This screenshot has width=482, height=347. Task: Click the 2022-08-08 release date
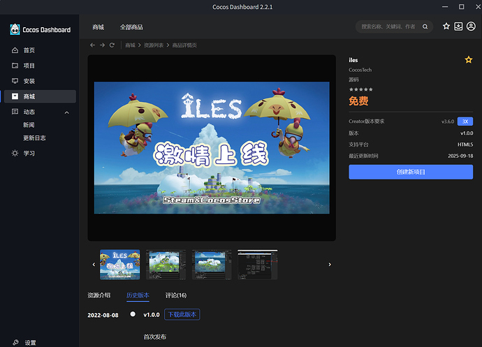(103, 315)
